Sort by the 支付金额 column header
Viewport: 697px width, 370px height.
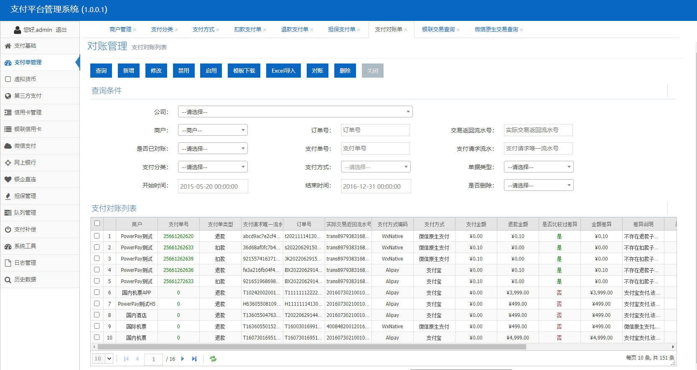(x=476, y=224)
